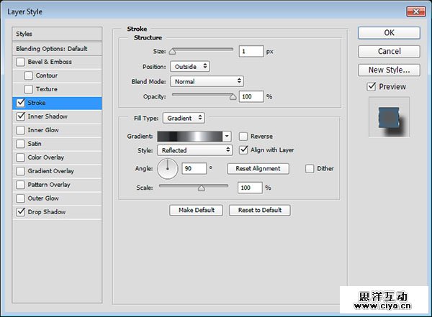Screen dimensions: 432x317
Task: Toggle the Reverse gradient checkbox
Action: click(x=243, y=137)
